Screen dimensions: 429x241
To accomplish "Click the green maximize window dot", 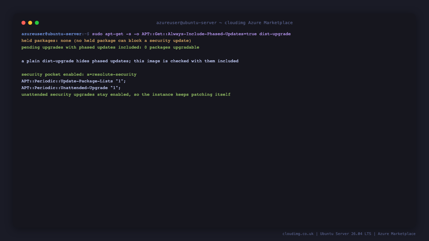I will point(37,23).
